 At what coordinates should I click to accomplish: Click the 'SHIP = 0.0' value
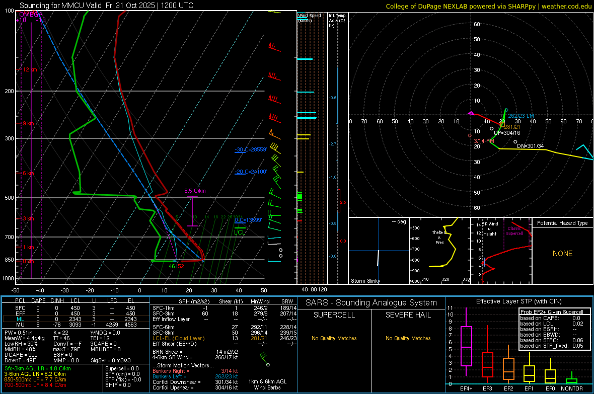point(118,385)
